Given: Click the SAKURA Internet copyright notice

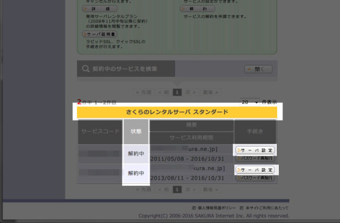Looking at the screenshot, I should 214,216.
